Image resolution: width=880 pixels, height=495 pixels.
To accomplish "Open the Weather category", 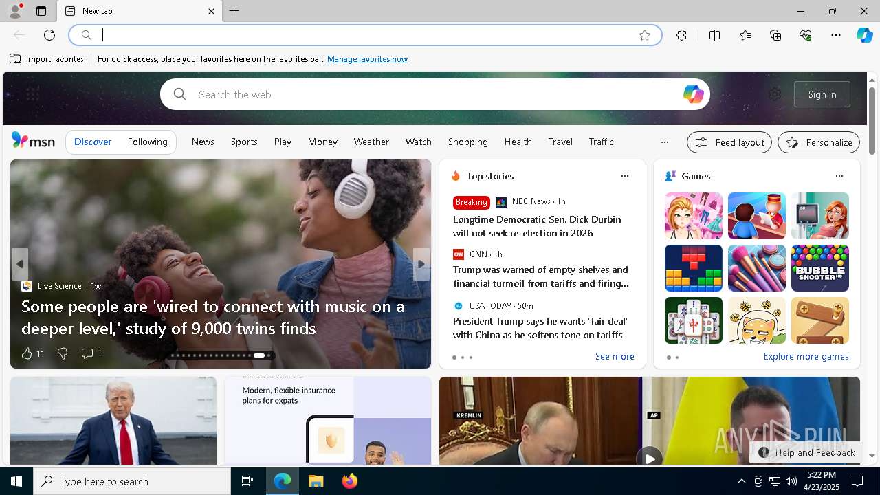I will tap(371, 142).
